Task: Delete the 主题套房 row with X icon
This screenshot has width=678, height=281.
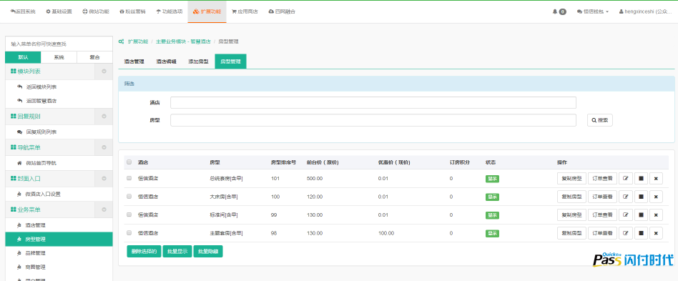Action: click(656, 233)
